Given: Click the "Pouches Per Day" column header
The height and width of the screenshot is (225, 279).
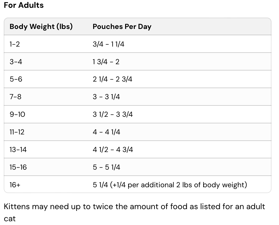Looking at the screenshot, I should [x=122, y=26].
